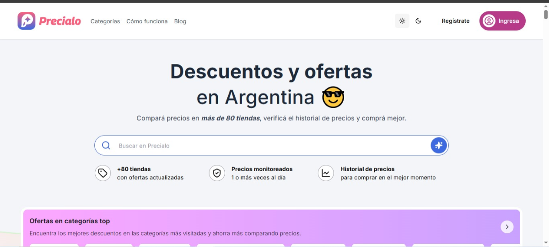This screenshot has width=549, height=247.
Task: Click the magnifying glass search icon
Action: pos(106,146)
